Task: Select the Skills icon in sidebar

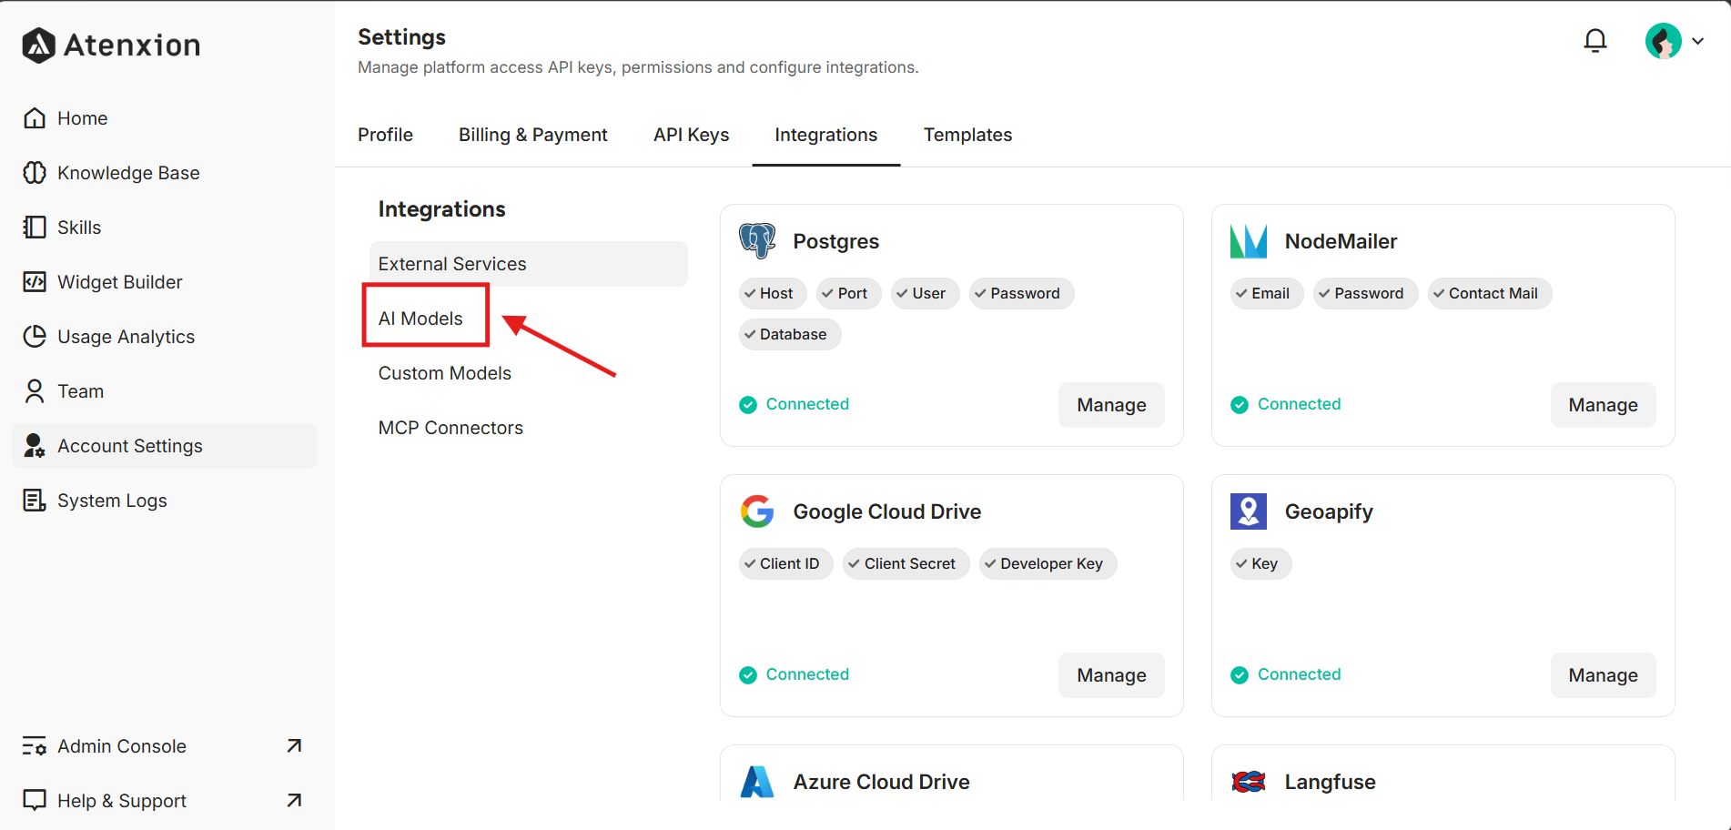Action: 35,228
